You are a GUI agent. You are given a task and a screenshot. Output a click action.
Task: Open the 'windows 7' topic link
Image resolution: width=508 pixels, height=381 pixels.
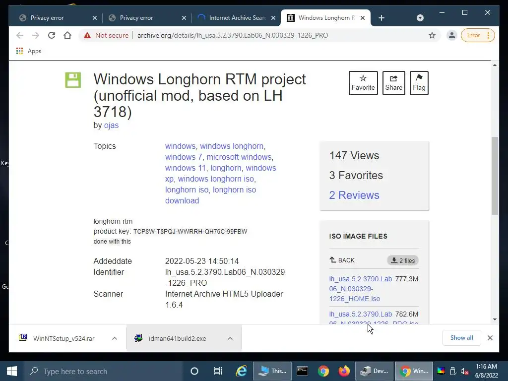coord(184,157)
